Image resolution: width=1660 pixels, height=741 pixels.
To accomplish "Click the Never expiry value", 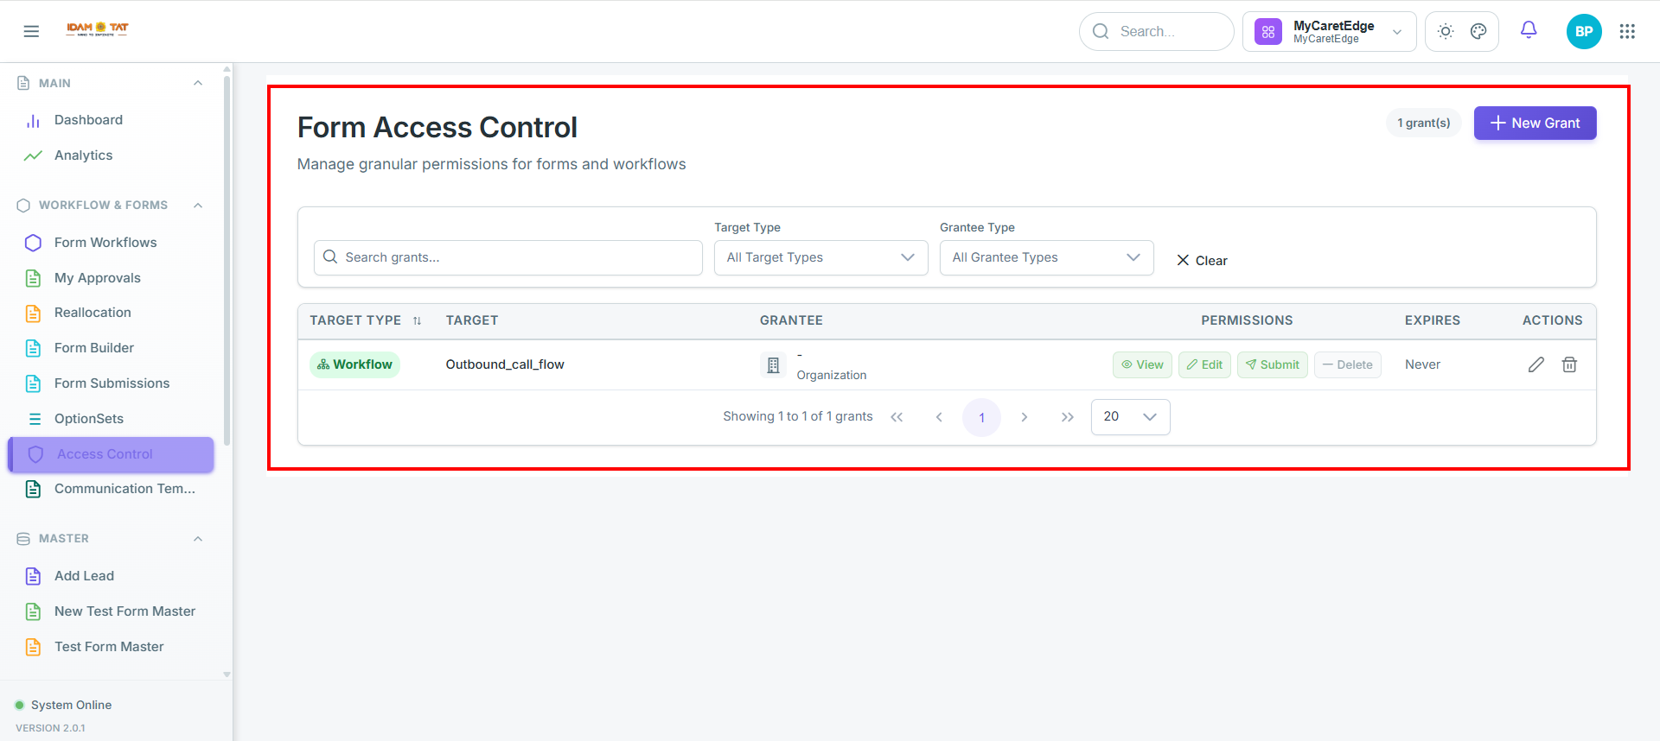I will [x=1422, y=364].
